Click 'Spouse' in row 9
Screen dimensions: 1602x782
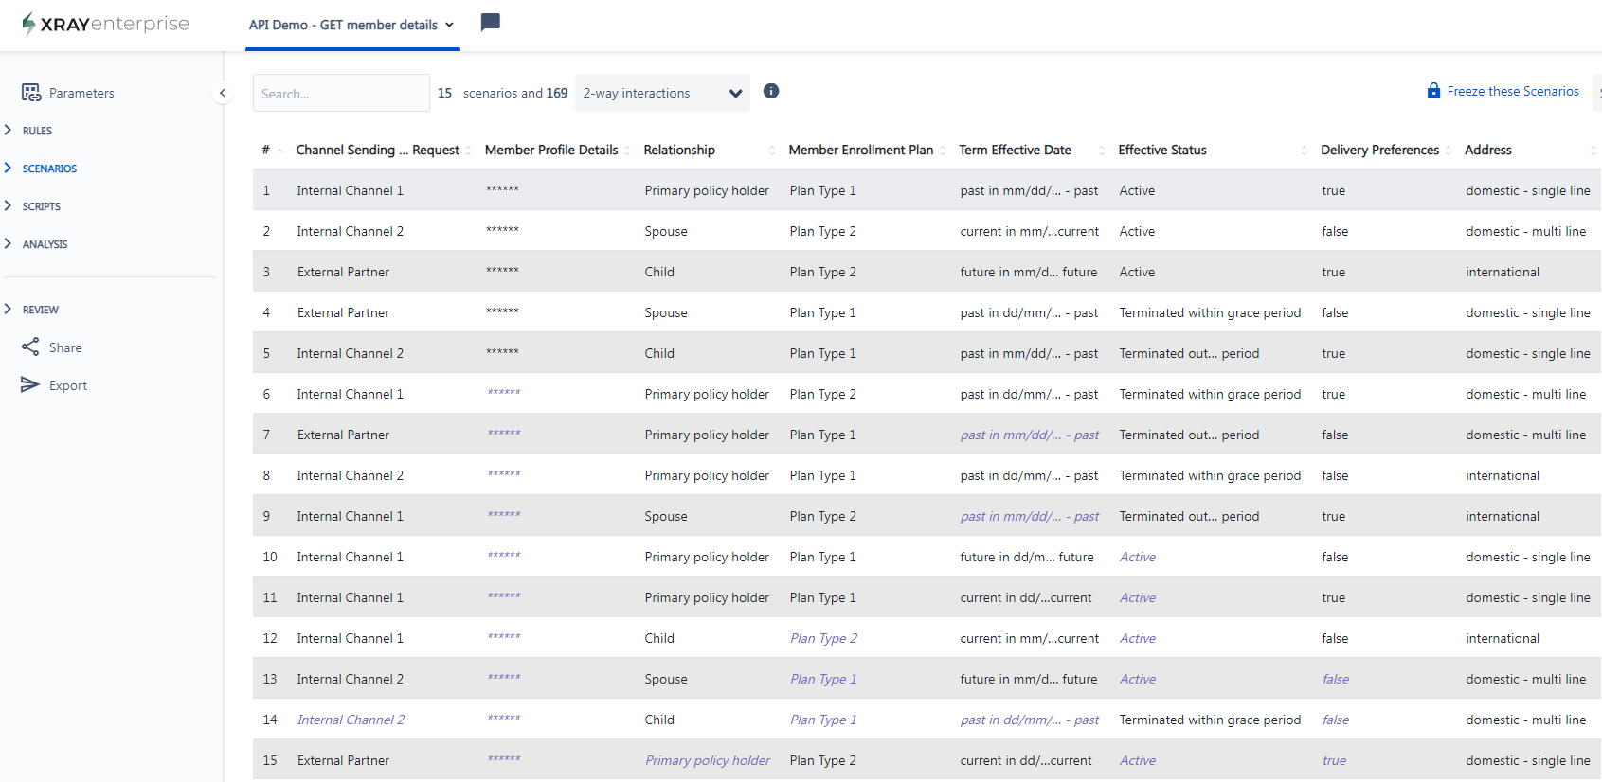(666, 516)
